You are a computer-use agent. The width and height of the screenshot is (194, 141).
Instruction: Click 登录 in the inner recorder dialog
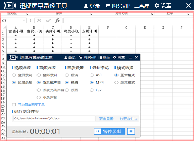(70, 57)
